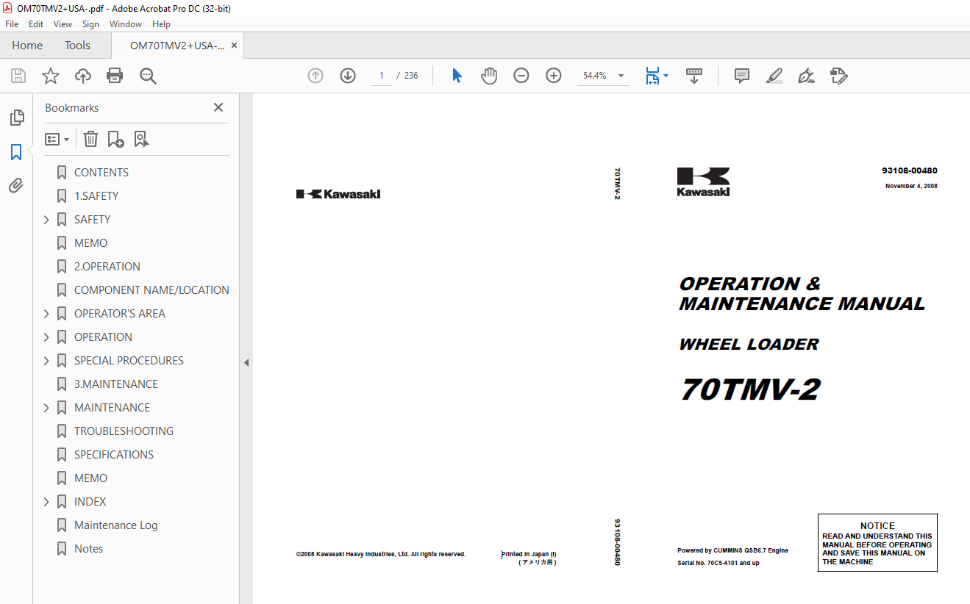The width and height of the screenshot is (970, 604).
Task: Select the Highlight text tool
Action: point(774,76)
